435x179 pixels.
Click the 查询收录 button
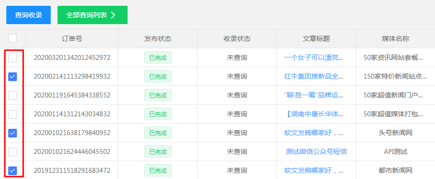pos(29,15)
